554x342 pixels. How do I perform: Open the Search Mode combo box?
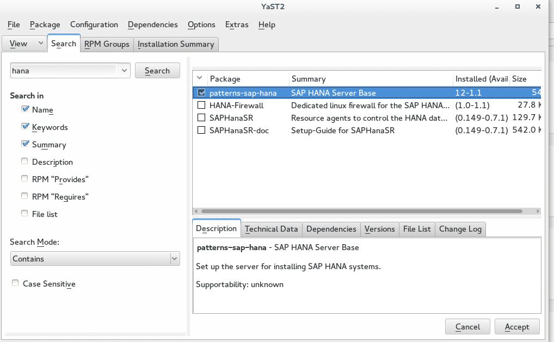pyautogui.click(x=174, y=258)
